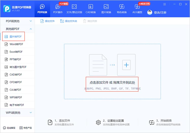This screenshot has height=133, width=190.
Task: Click the PDF编辑 red badge
Action: (64, 4)
